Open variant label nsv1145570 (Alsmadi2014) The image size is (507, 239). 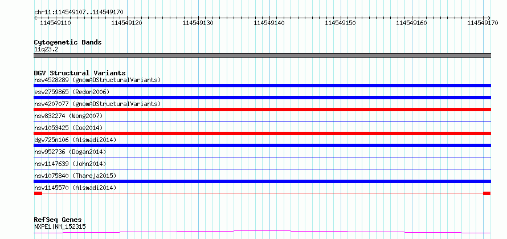(75, 188)
